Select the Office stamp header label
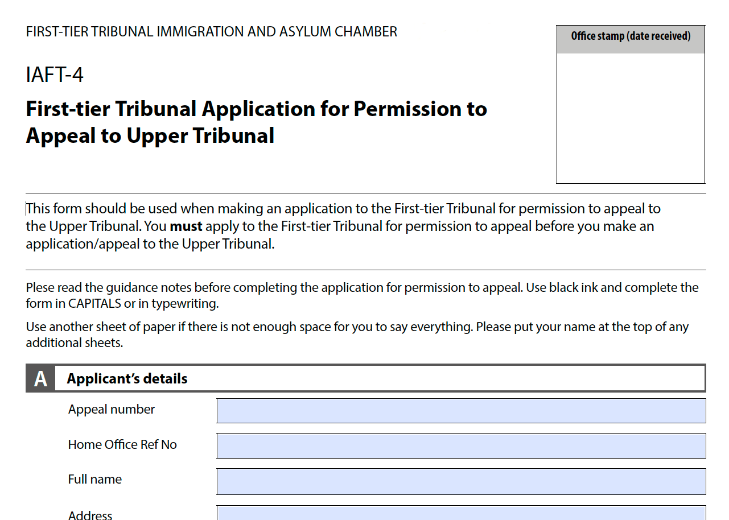This screenshot has height=520, width=729. point(630,36)
